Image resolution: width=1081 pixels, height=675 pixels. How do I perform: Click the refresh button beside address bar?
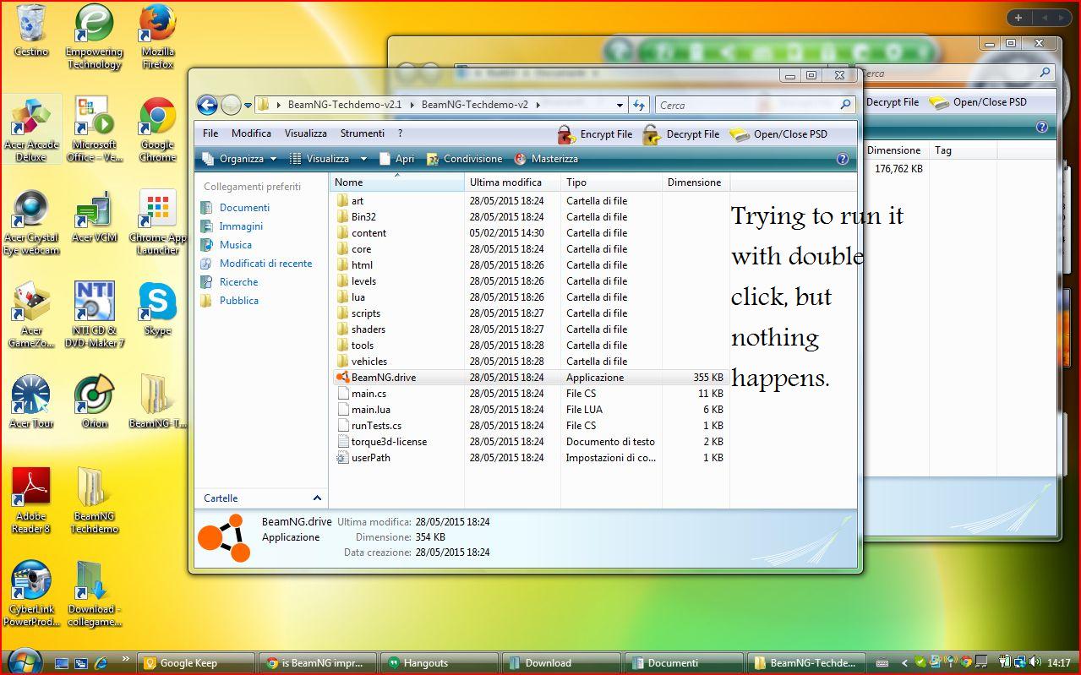(x=639, y=106)
